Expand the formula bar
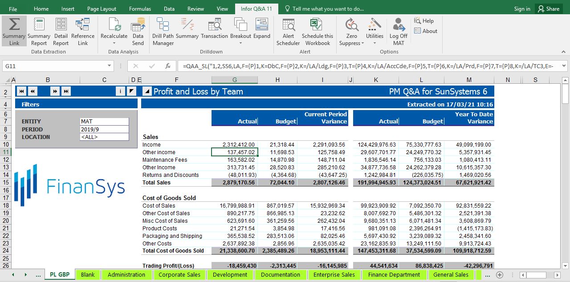The height and width of the screenshot is (282, 570). click(x=564, y=66)
